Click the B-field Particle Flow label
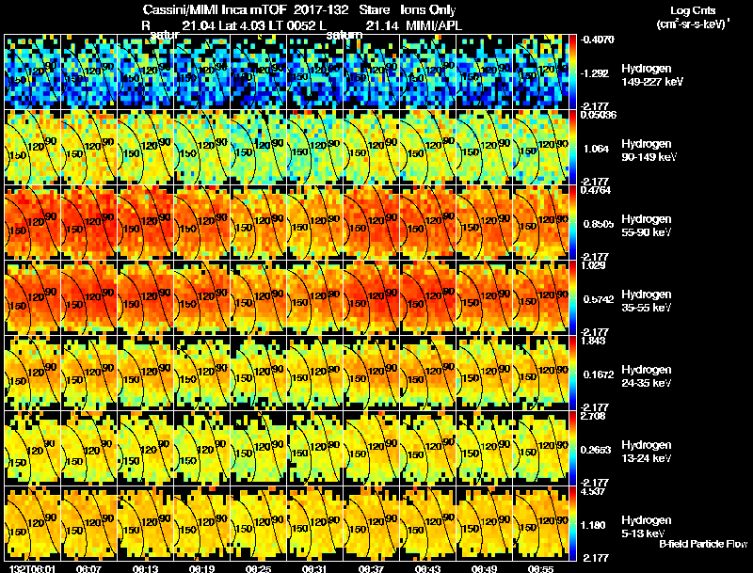Image resolution: width=753 pixels, height=573 pixels. click(703, 544)
